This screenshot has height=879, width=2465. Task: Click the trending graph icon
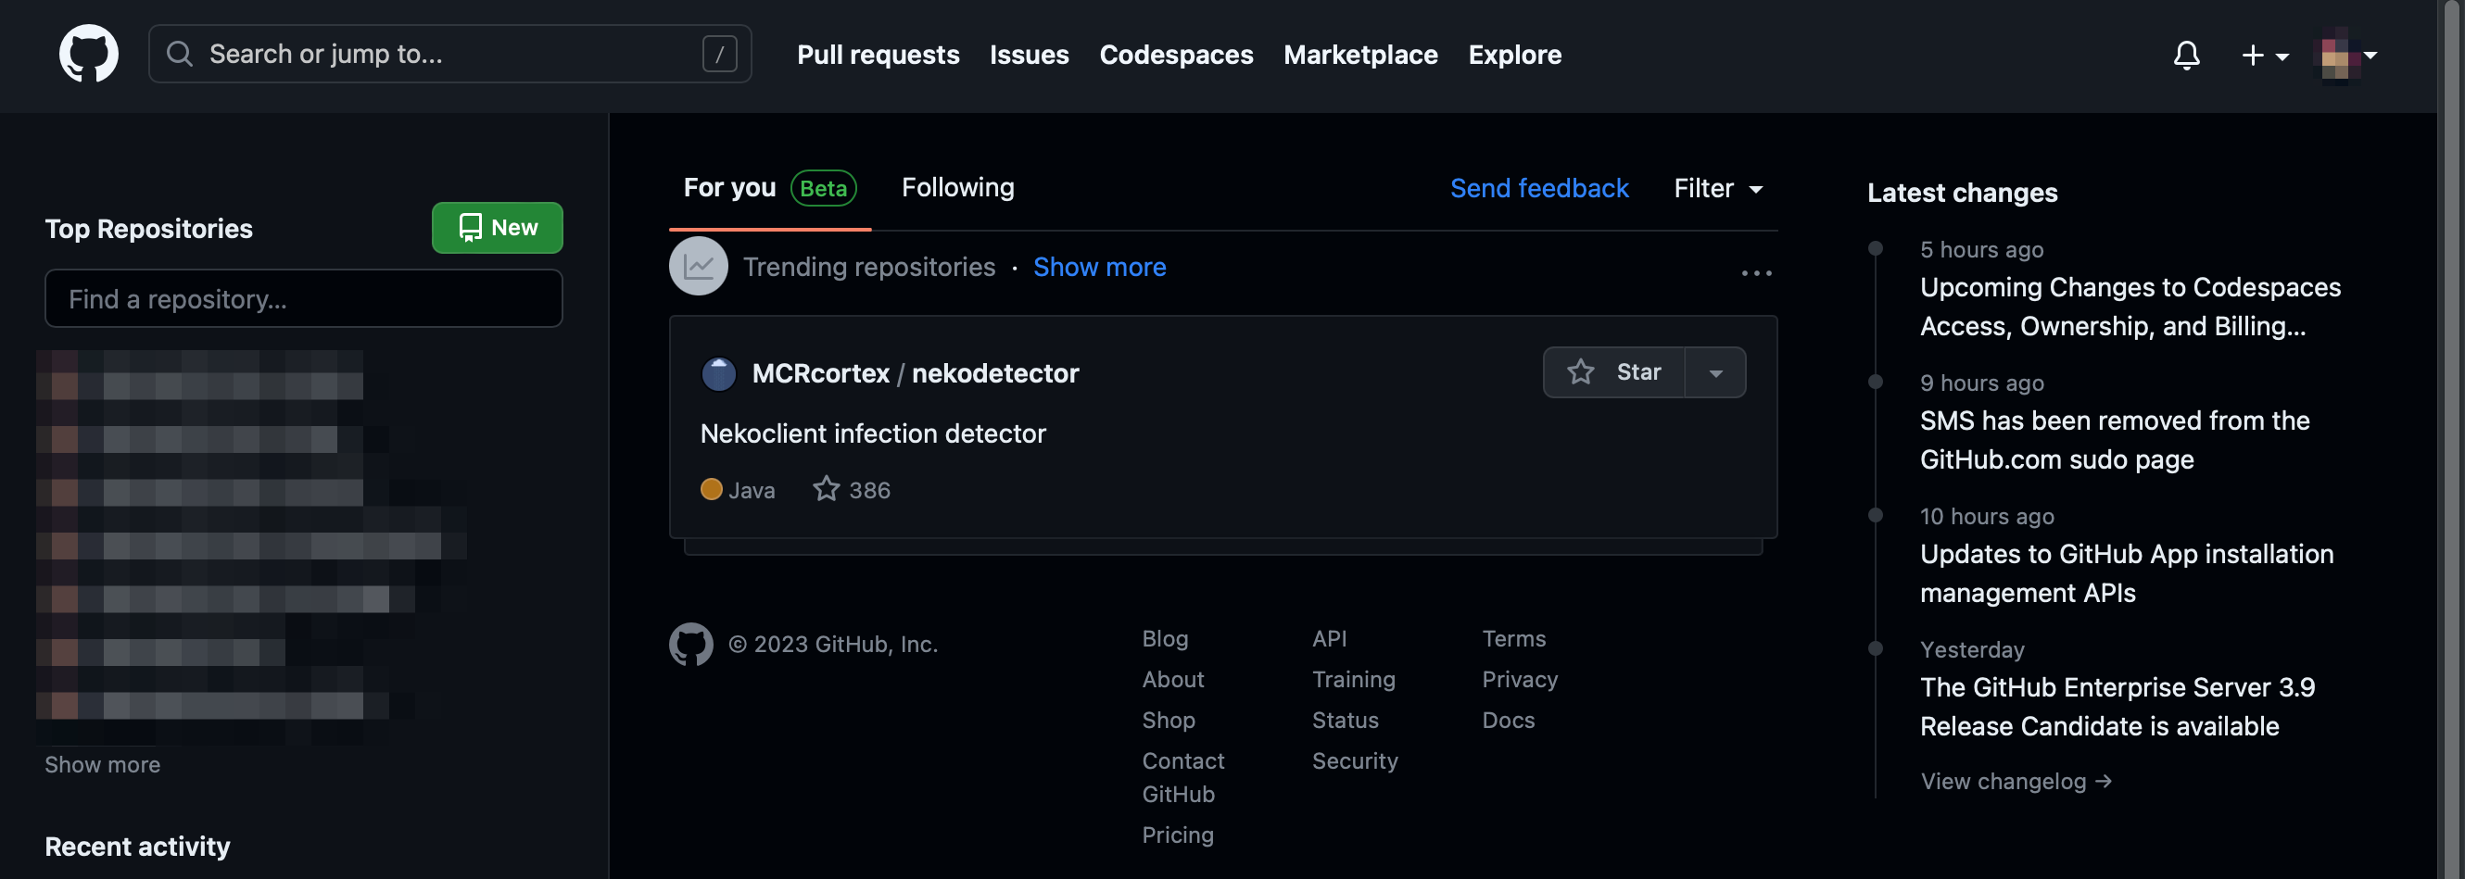(x=698, y=266)
